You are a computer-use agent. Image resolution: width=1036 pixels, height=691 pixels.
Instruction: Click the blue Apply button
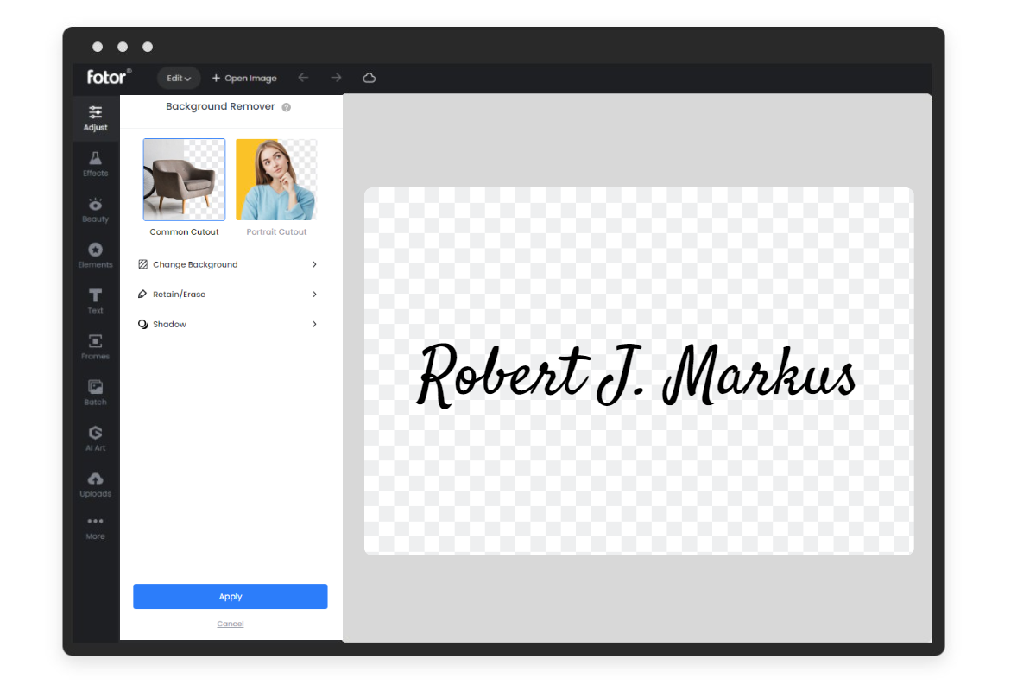pyautogui.click(x=231, y=597)
